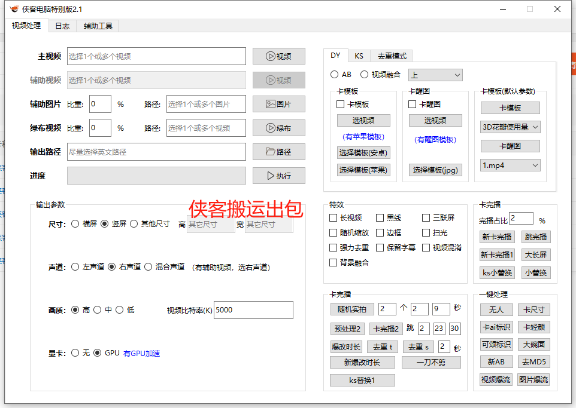This screenshot has height=408, width=576.
Task: Switch to the 日志 tab
Action: tap(62, 26)
